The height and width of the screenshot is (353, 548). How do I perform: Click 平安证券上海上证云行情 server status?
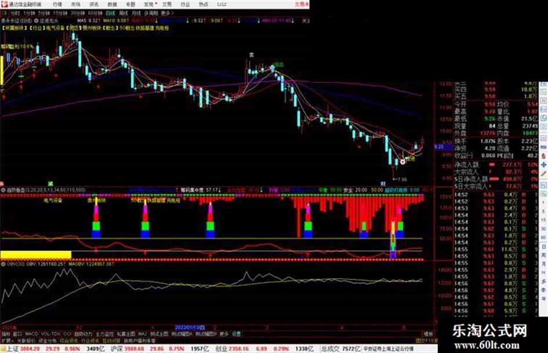(x=389, y=349)
